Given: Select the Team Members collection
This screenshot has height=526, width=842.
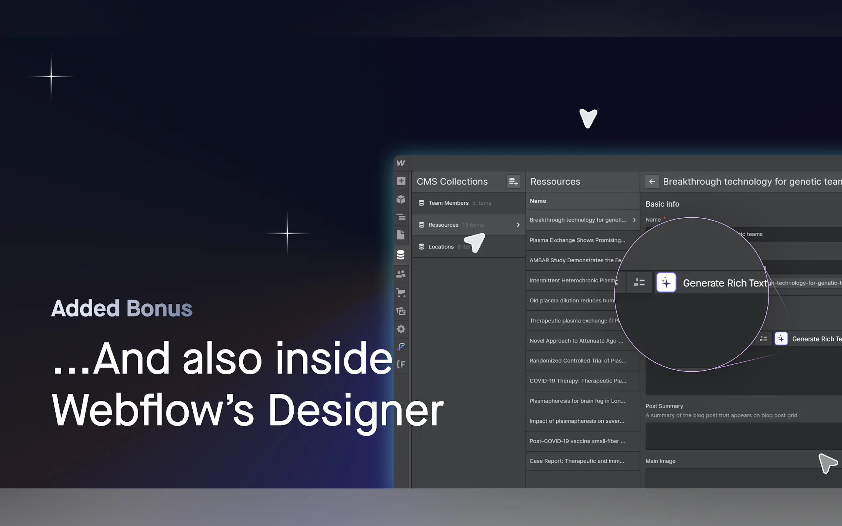Looking at the screenshot, I should tap(448, 203).
